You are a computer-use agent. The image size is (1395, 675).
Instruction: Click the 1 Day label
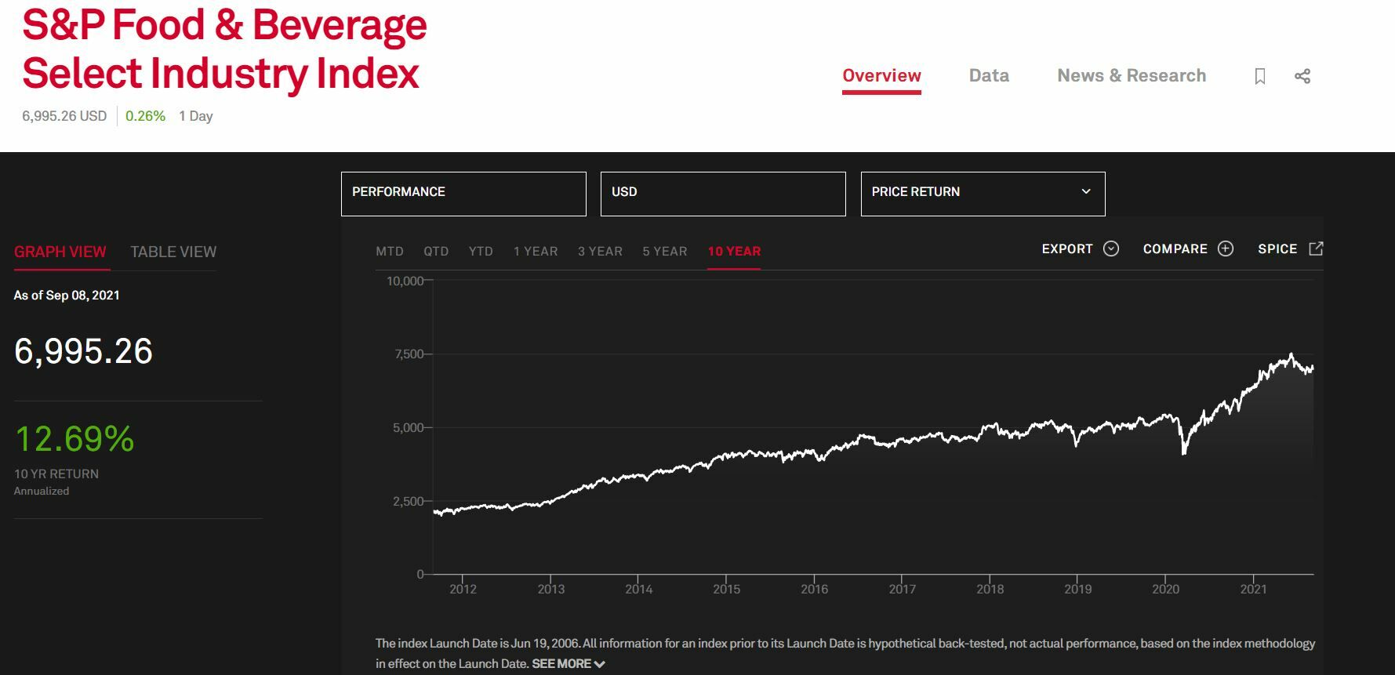click(x=196, y=116)
